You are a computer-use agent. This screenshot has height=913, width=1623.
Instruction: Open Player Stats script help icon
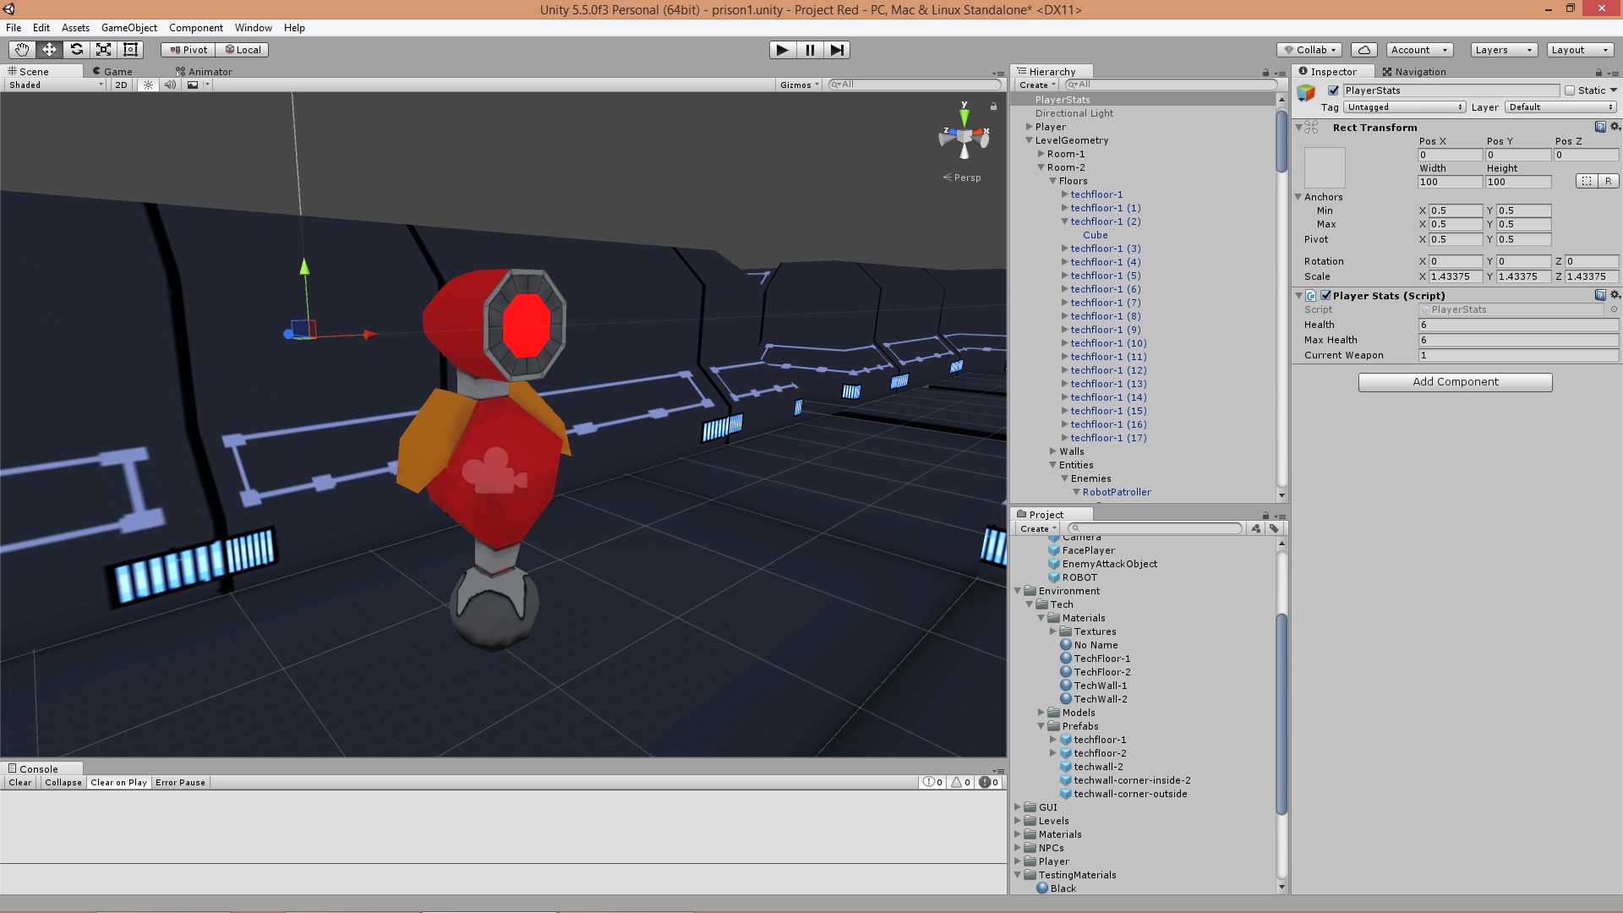point(1600,295)
